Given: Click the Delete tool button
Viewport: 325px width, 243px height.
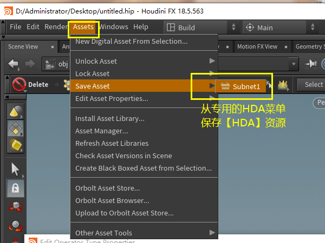Looking at the screenshot, I should pos(30,84).
